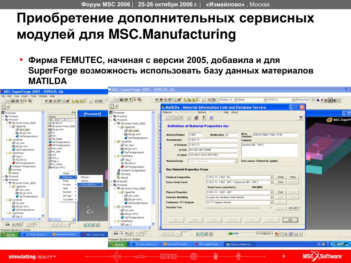The width and height of the screenshot is (351, 263).
Task: Open None dropdown in right SuperForge toolbar
Action: click(x=265, y=100)
